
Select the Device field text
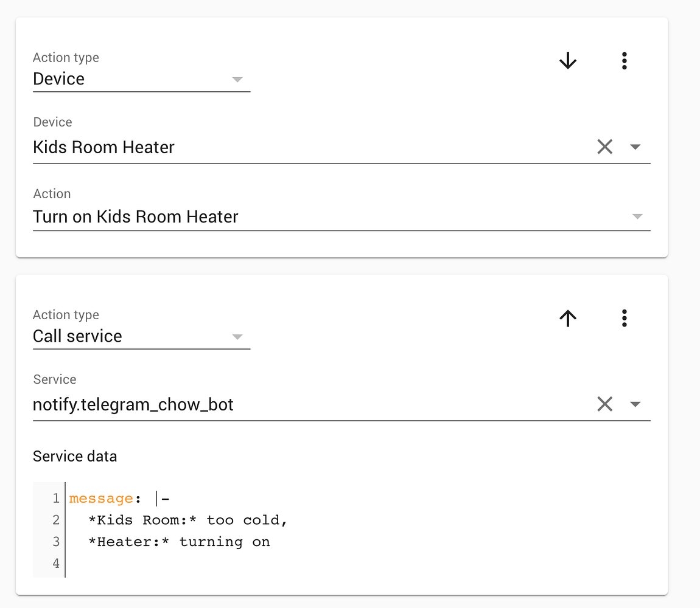[x=103, y=147]
